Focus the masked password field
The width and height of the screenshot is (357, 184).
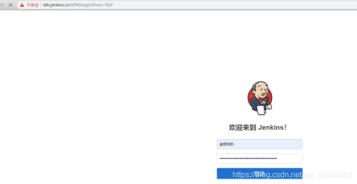(x=260, y=158)
